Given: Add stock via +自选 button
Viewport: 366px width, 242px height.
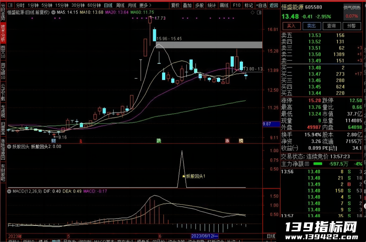Looking at the screenshot, I should click(x=261, y=5).
